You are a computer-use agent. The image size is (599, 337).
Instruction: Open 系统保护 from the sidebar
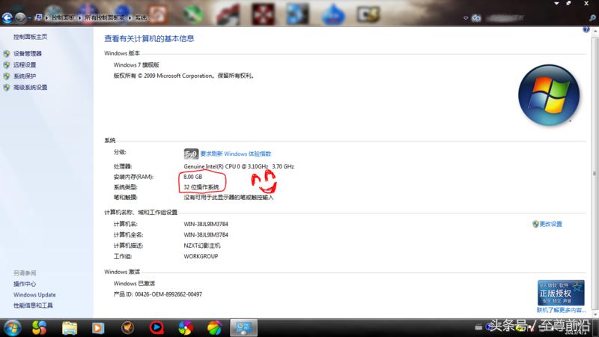25,76
